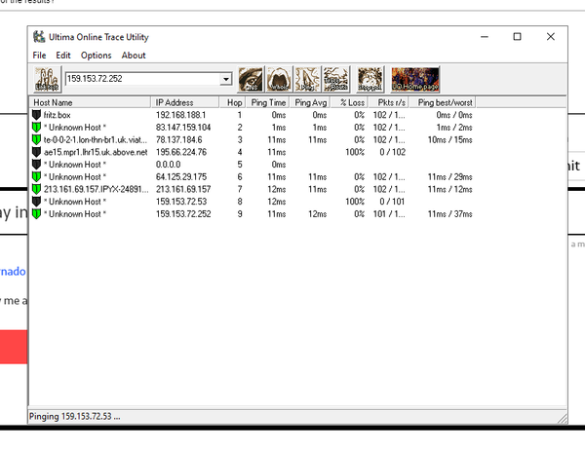This screenshot has width=585, height=450.
Task: Click IP address 0.0.0.0
Action: [168, 164]
